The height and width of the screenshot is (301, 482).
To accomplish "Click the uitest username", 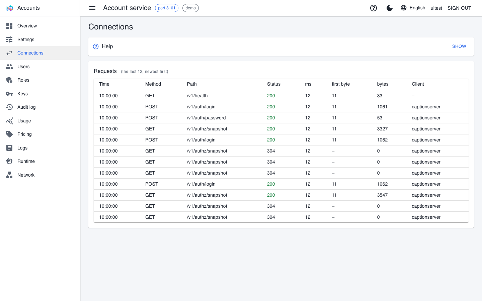I will point(436,8).
